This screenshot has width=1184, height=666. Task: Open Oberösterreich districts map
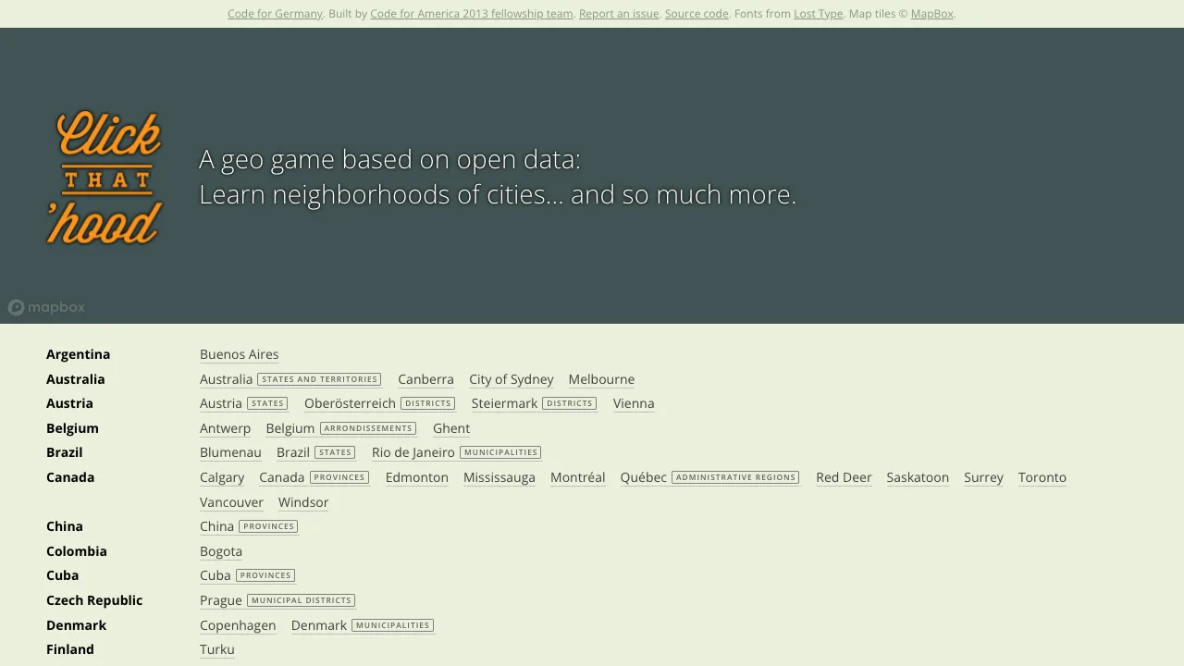click(379, 403)
